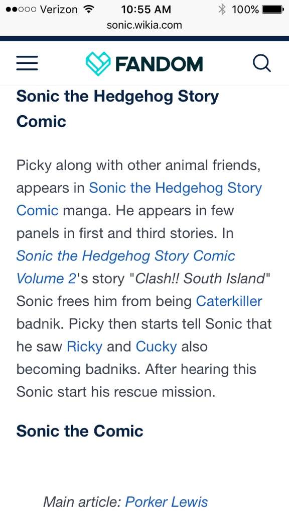This screenshot has height=515, width=289.
Task: Open Porker Lewis main article link
Action: tap(167, 502)
